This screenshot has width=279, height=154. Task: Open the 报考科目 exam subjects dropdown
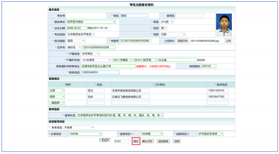[120, 115]
